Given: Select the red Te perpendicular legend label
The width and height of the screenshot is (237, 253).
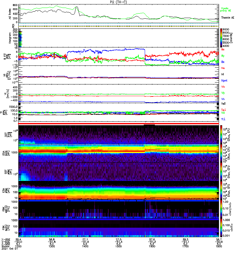Looking at the screenshot, I should click(x=223, y=110).
